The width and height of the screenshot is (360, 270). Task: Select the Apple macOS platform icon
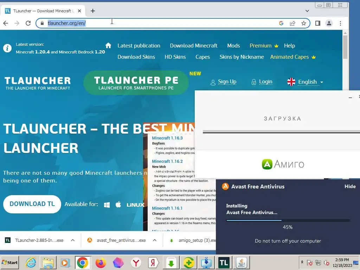(118, 204)
